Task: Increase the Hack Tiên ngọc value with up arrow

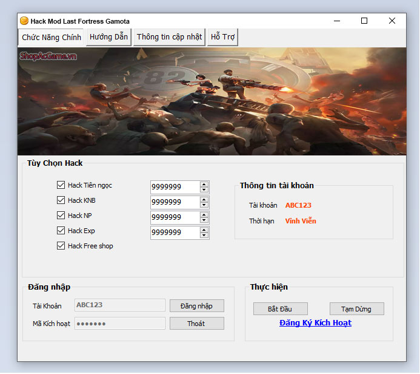Action: pos(204,184)
